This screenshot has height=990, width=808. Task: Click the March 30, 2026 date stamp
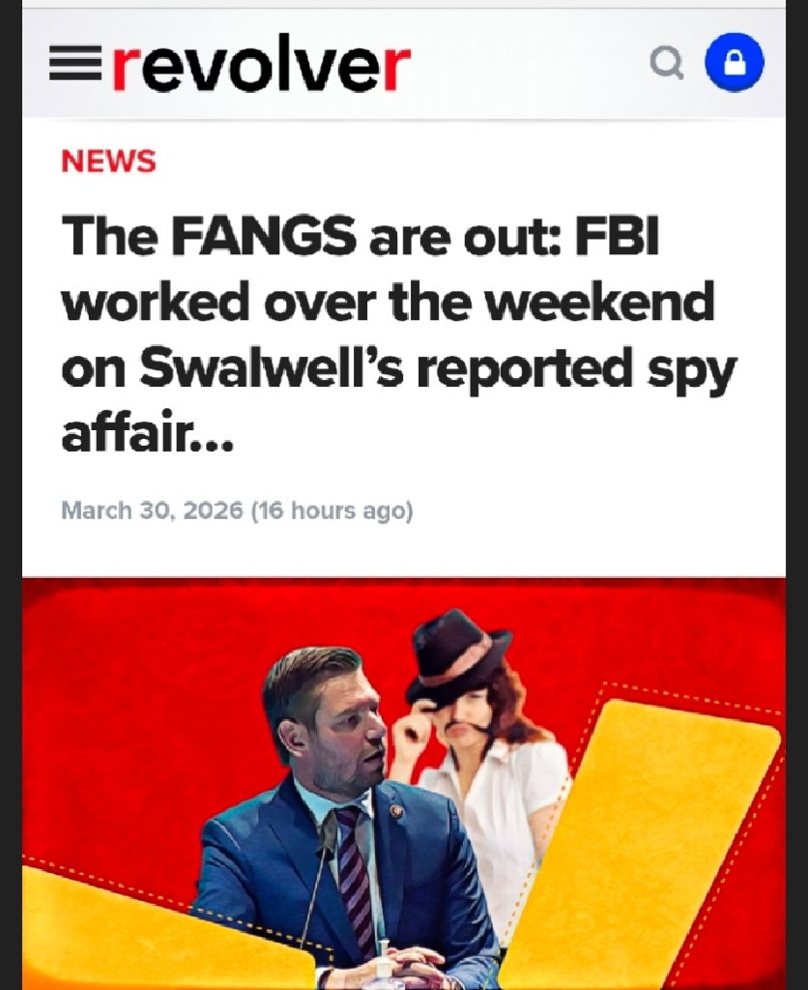[x=152, y=510]
